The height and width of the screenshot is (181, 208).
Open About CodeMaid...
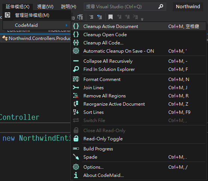(138, 175)
